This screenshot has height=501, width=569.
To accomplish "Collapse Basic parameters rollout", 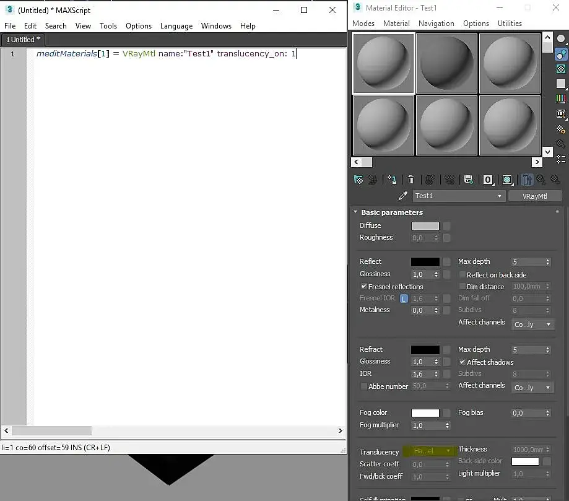I will [x=355, y=212].
